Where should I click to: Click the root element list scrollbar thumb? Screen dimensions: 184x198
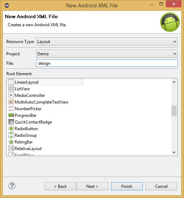(x=174, y=111)
